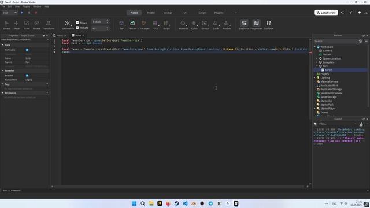Screen dimensions: 370x208
Task: Select ServerScriptService in Explorer
Action: [331, 93]
